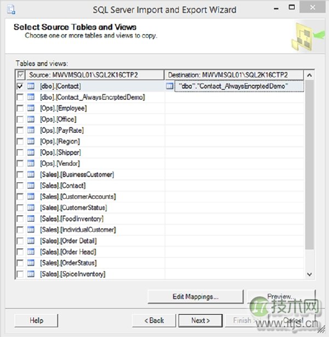This screenshot has width=329, height=337.
Task: Click the Preview... button
Action: 281,296
